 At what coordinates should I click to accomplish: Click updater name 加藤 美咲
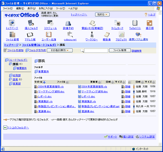142,92
